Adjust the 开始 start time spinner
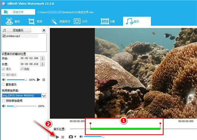Viewport: 197px width, 140px height. [x=42, y=58]
